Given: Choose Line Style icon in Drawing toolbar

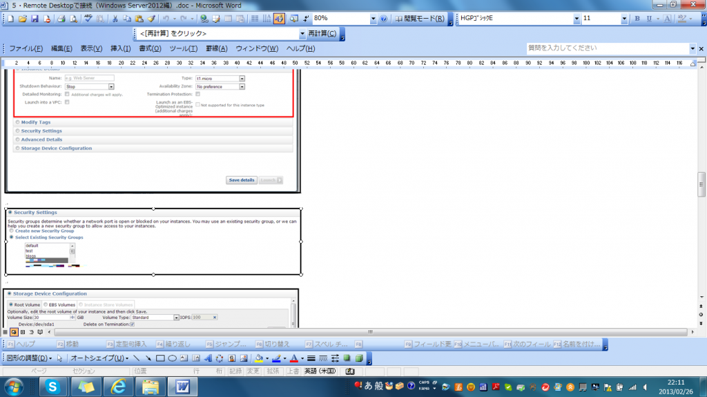Looking at the screenshot, I should [x=311, y=358].
